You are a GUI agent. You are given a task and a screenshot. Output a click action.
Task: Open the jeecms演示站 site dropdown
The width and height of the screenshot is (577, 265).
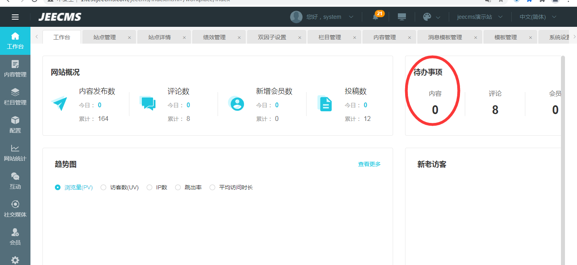coord(480,17)
